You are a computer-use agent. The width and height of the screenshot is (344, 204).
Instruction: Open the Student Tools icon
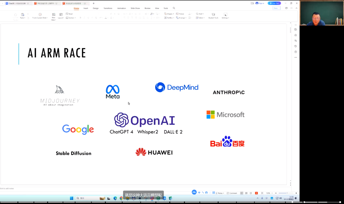tap(213, 15)
